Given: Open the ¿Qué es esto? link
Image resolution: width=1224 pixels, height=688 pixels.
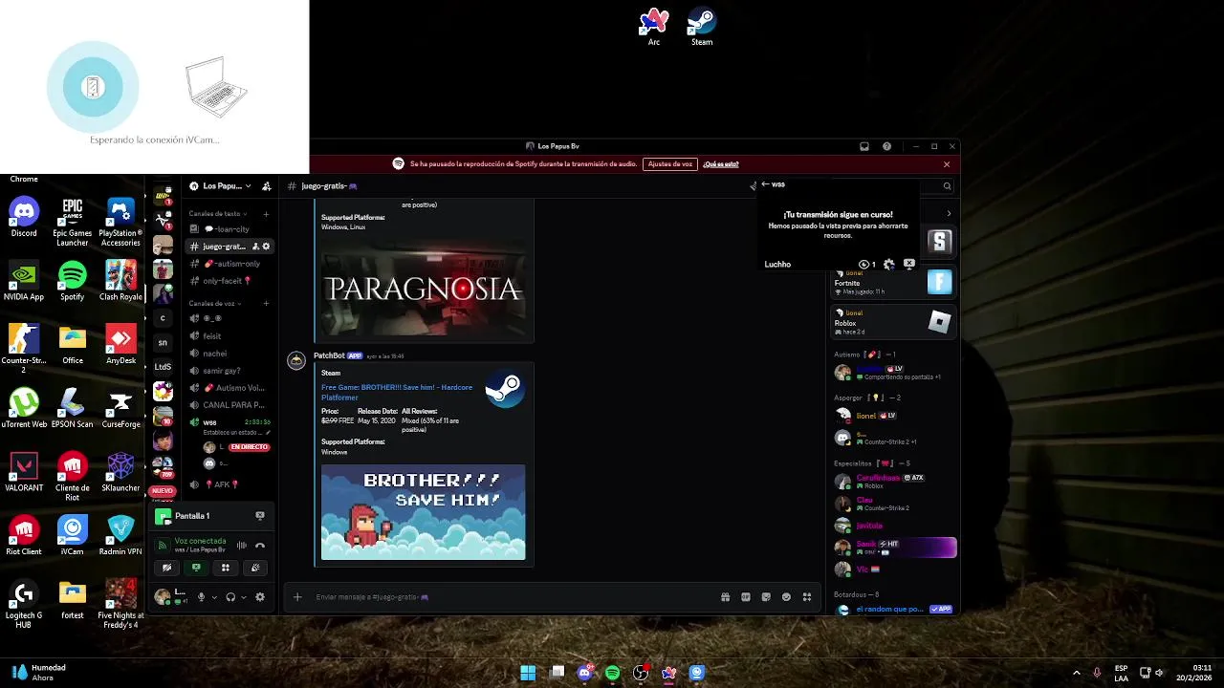Looking at the screenshot, I should (721, 164).
